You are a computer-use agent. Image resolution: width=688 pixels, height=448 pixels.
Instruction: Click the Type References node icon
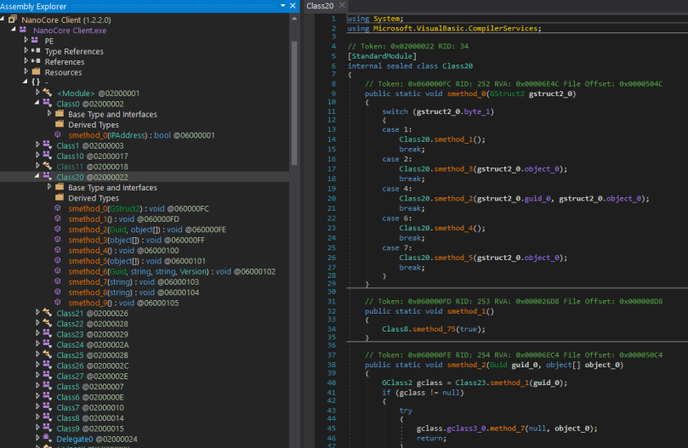(x=35, y=51)
